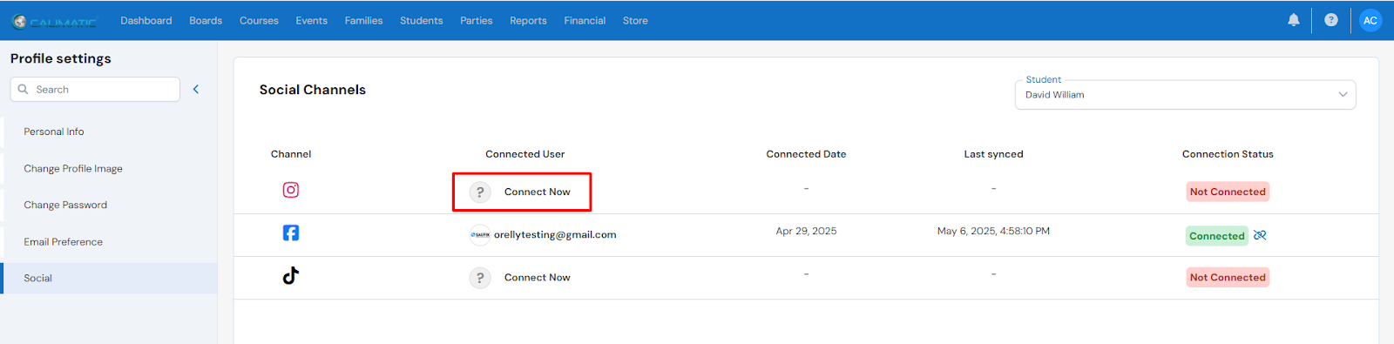The image size is (1394, 344).
Task: Collapse the Profile settings sidebar arrow
Action: point(196,89)
